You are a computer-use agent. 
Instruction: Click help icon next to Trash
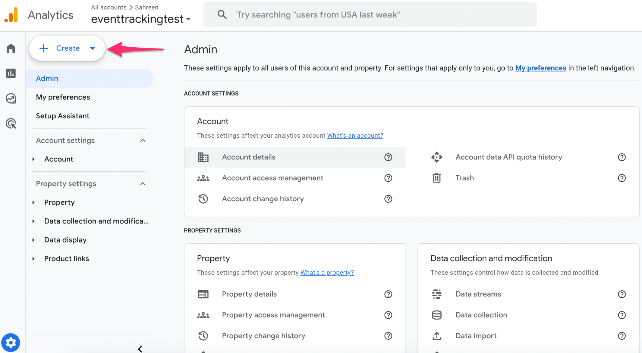click(x=622, y=178)
